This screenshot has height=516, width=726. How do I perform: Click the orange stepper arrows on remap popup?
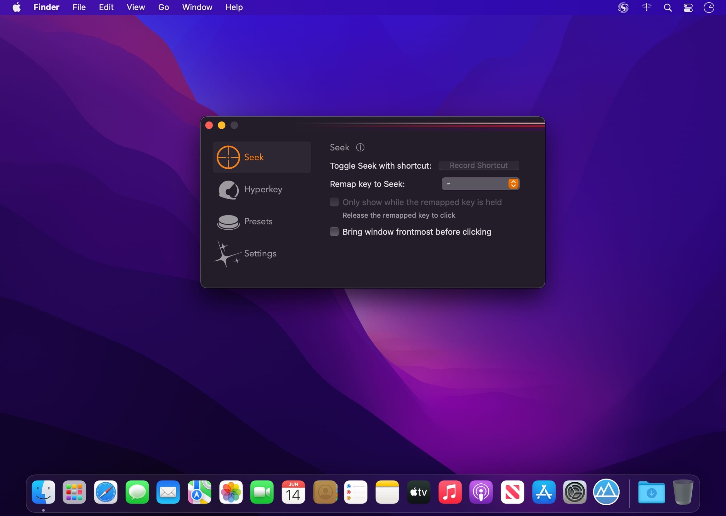[x=513, y=184]
